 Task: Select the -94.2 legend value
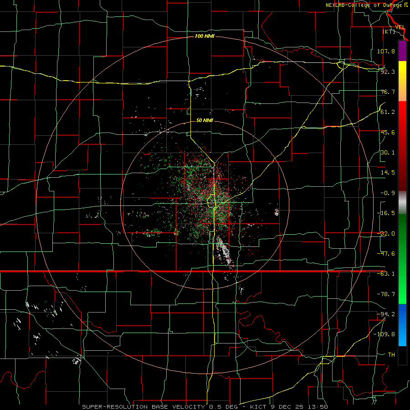coord(386,314)
